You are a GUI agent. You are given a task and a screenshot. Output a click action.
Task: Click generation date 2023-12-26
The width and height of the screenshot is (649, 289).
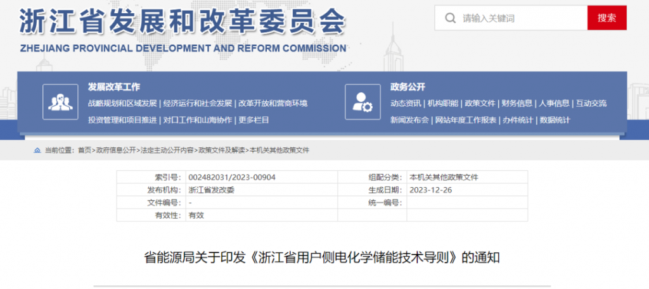click(431, 190)
